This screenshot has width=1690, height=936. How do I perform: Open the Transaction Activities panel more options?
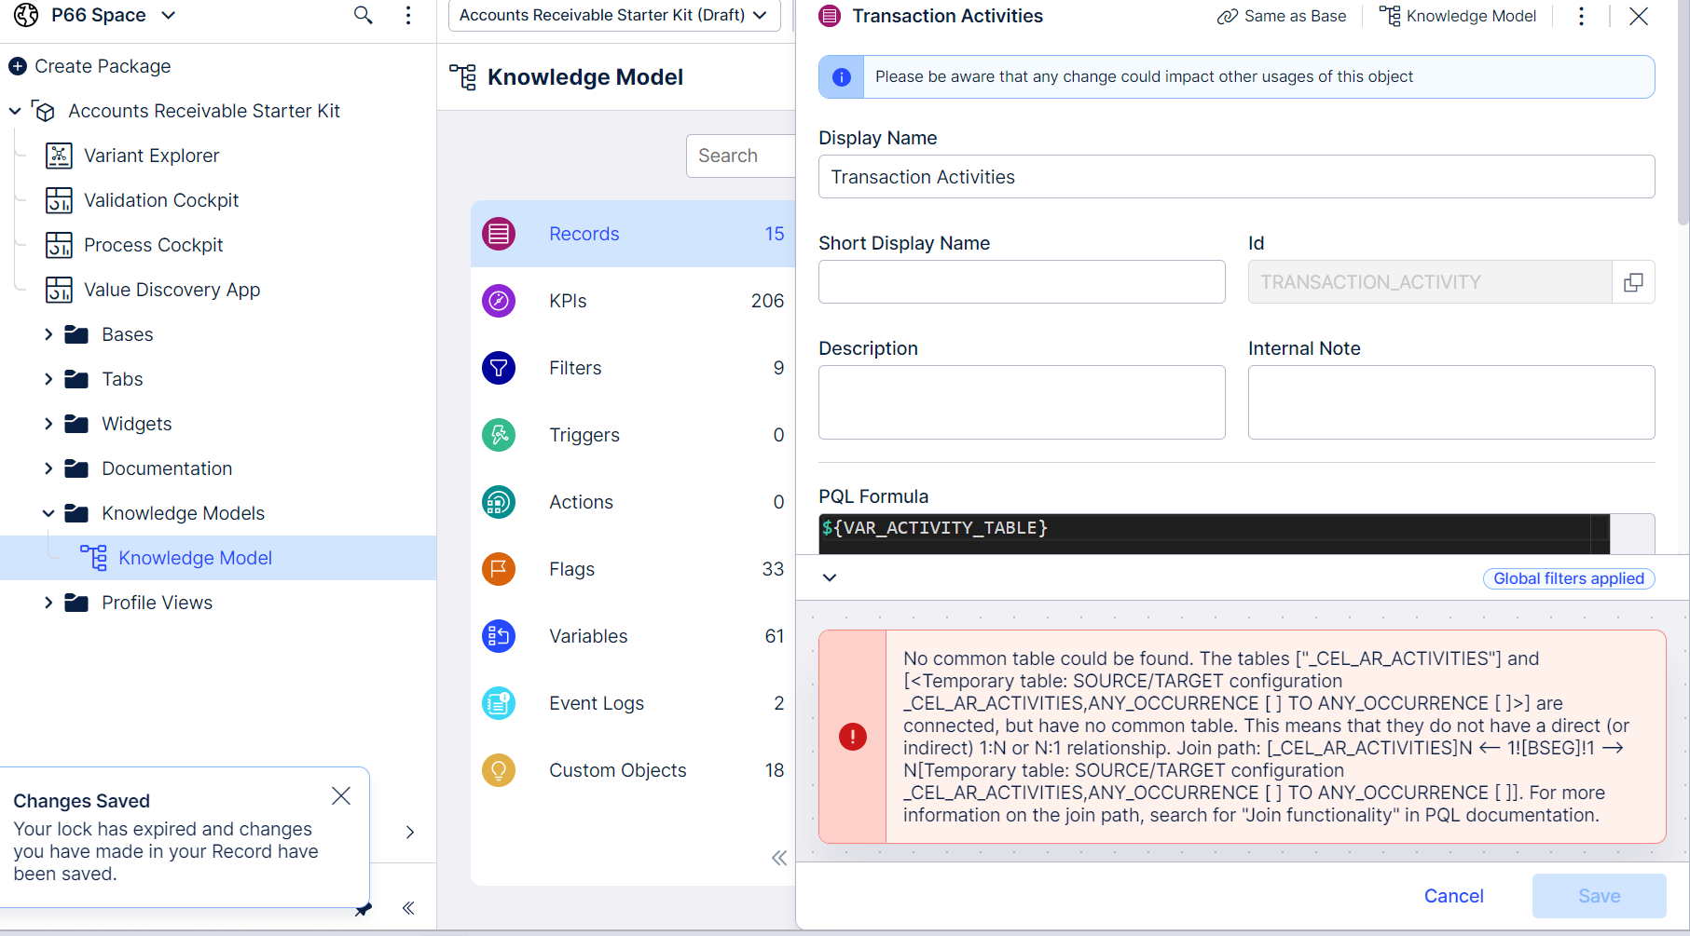pos(1581,16)
